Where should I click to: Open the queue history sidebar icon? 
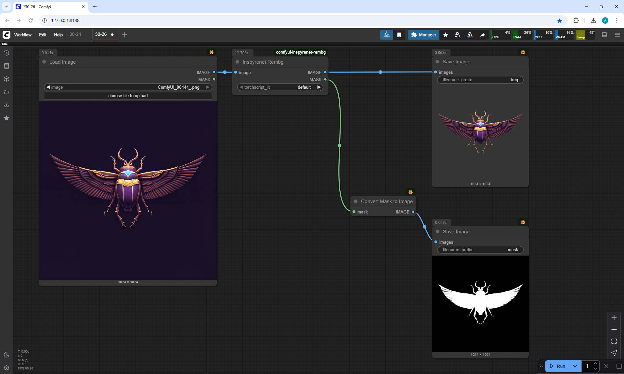6,53
